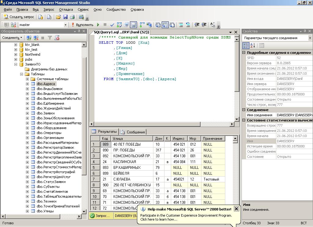
Task: Switch to the Сообщения tab
Action: [x=133, y=132]
